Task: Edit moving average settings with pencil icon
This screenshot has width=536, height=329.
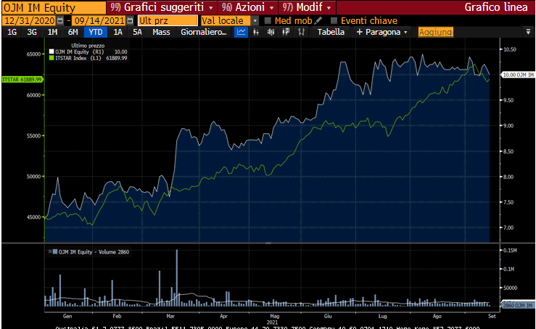Action: click(318, 20)
